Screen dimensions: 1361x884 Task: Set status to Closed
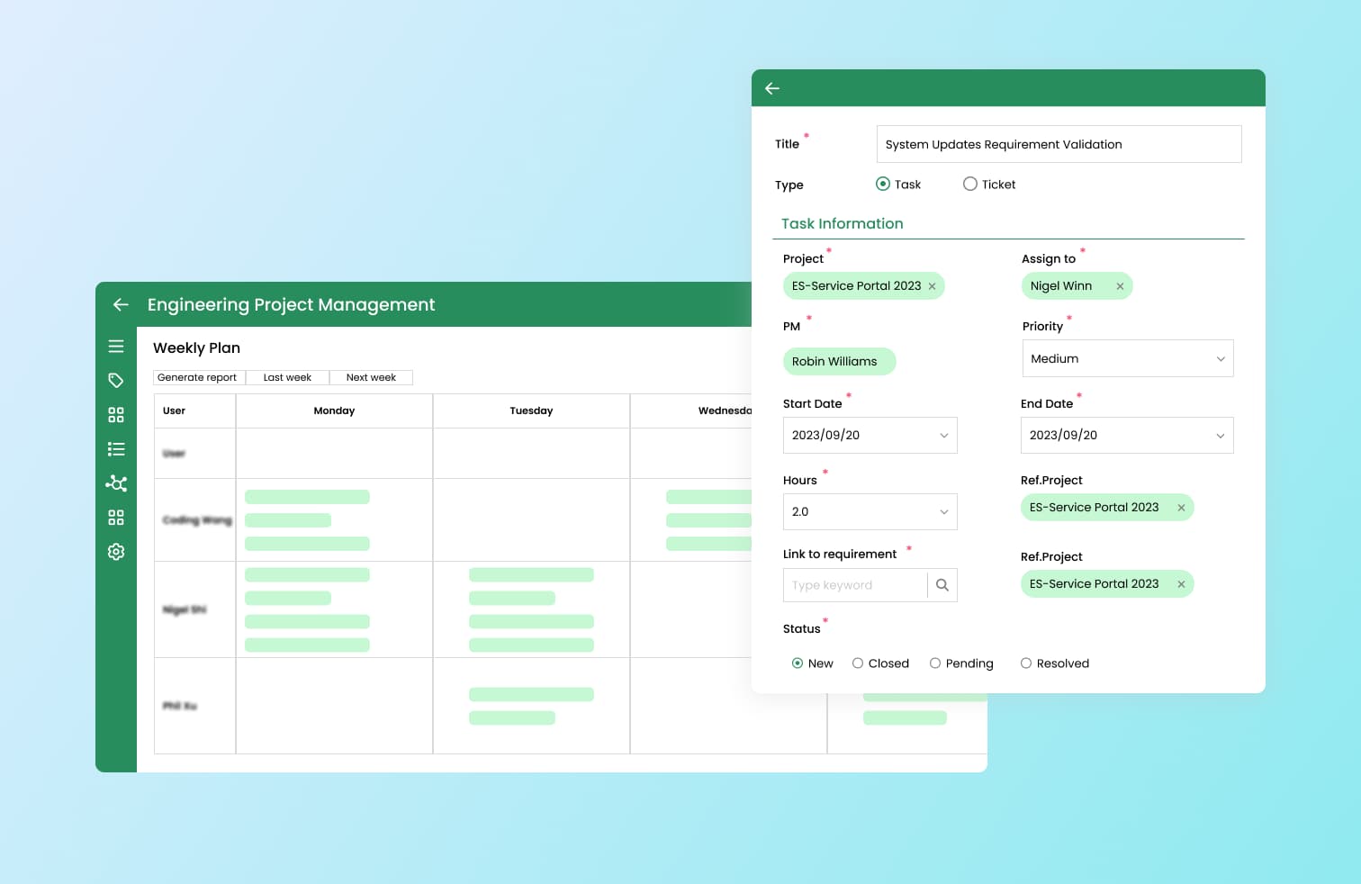(858, 663)
